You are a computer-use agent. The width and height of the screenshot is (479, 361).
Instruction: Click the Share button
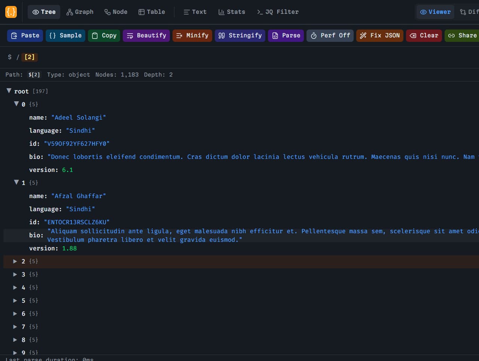coord(463,36)
